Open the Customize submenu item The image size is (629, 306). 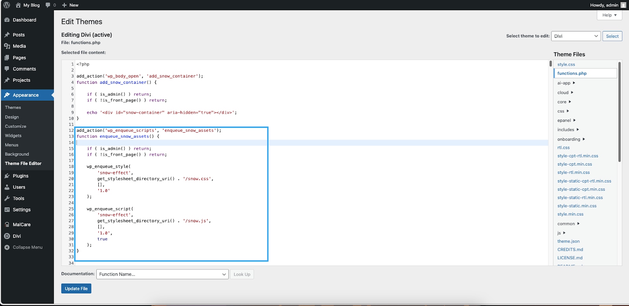tap(16, 126)
